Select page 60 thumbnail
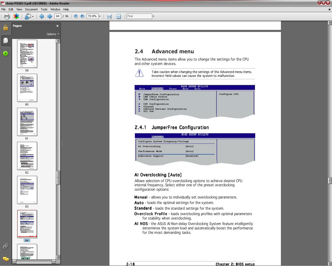Viewport: 332px width, 266px height. point(27,88)
